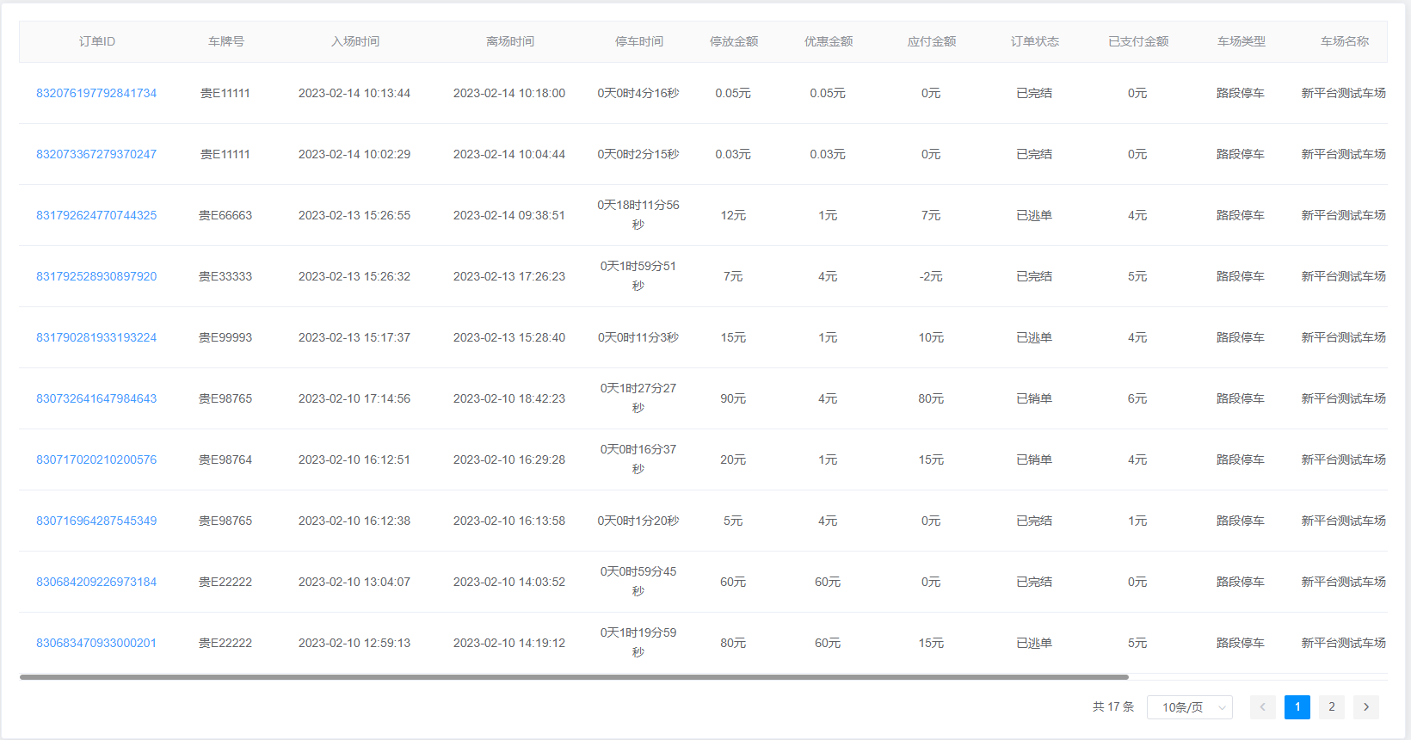Click the 订单ID column header
This screenshot has height=740, width=1411.
point(96,41)
